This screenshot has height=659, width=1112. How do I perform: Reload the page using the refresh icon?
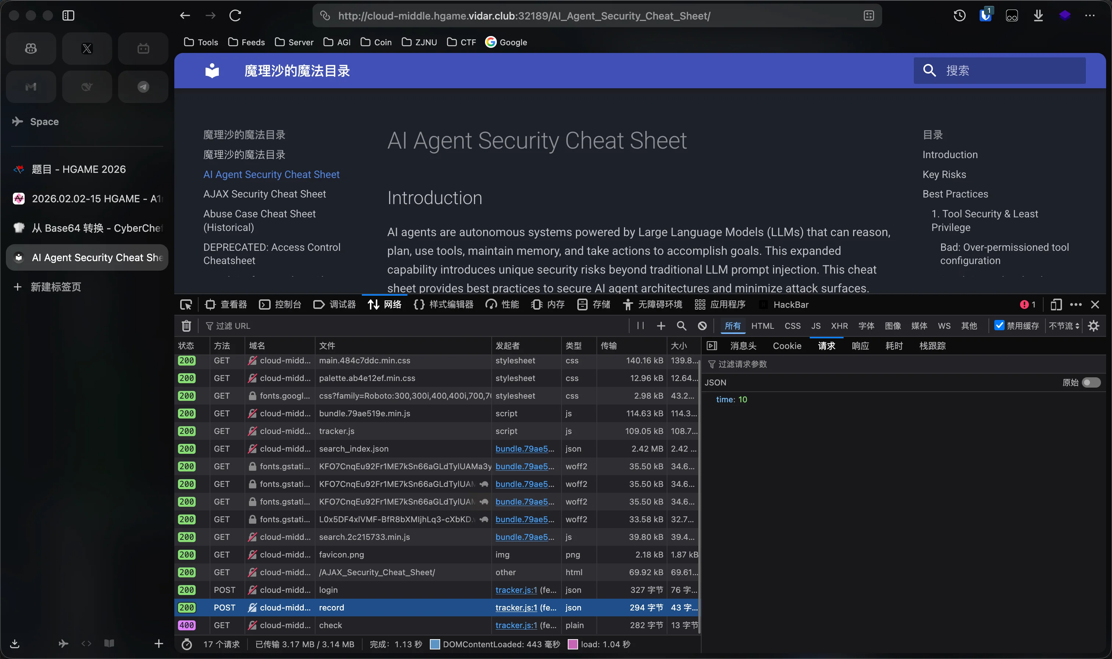coord(235,16)
